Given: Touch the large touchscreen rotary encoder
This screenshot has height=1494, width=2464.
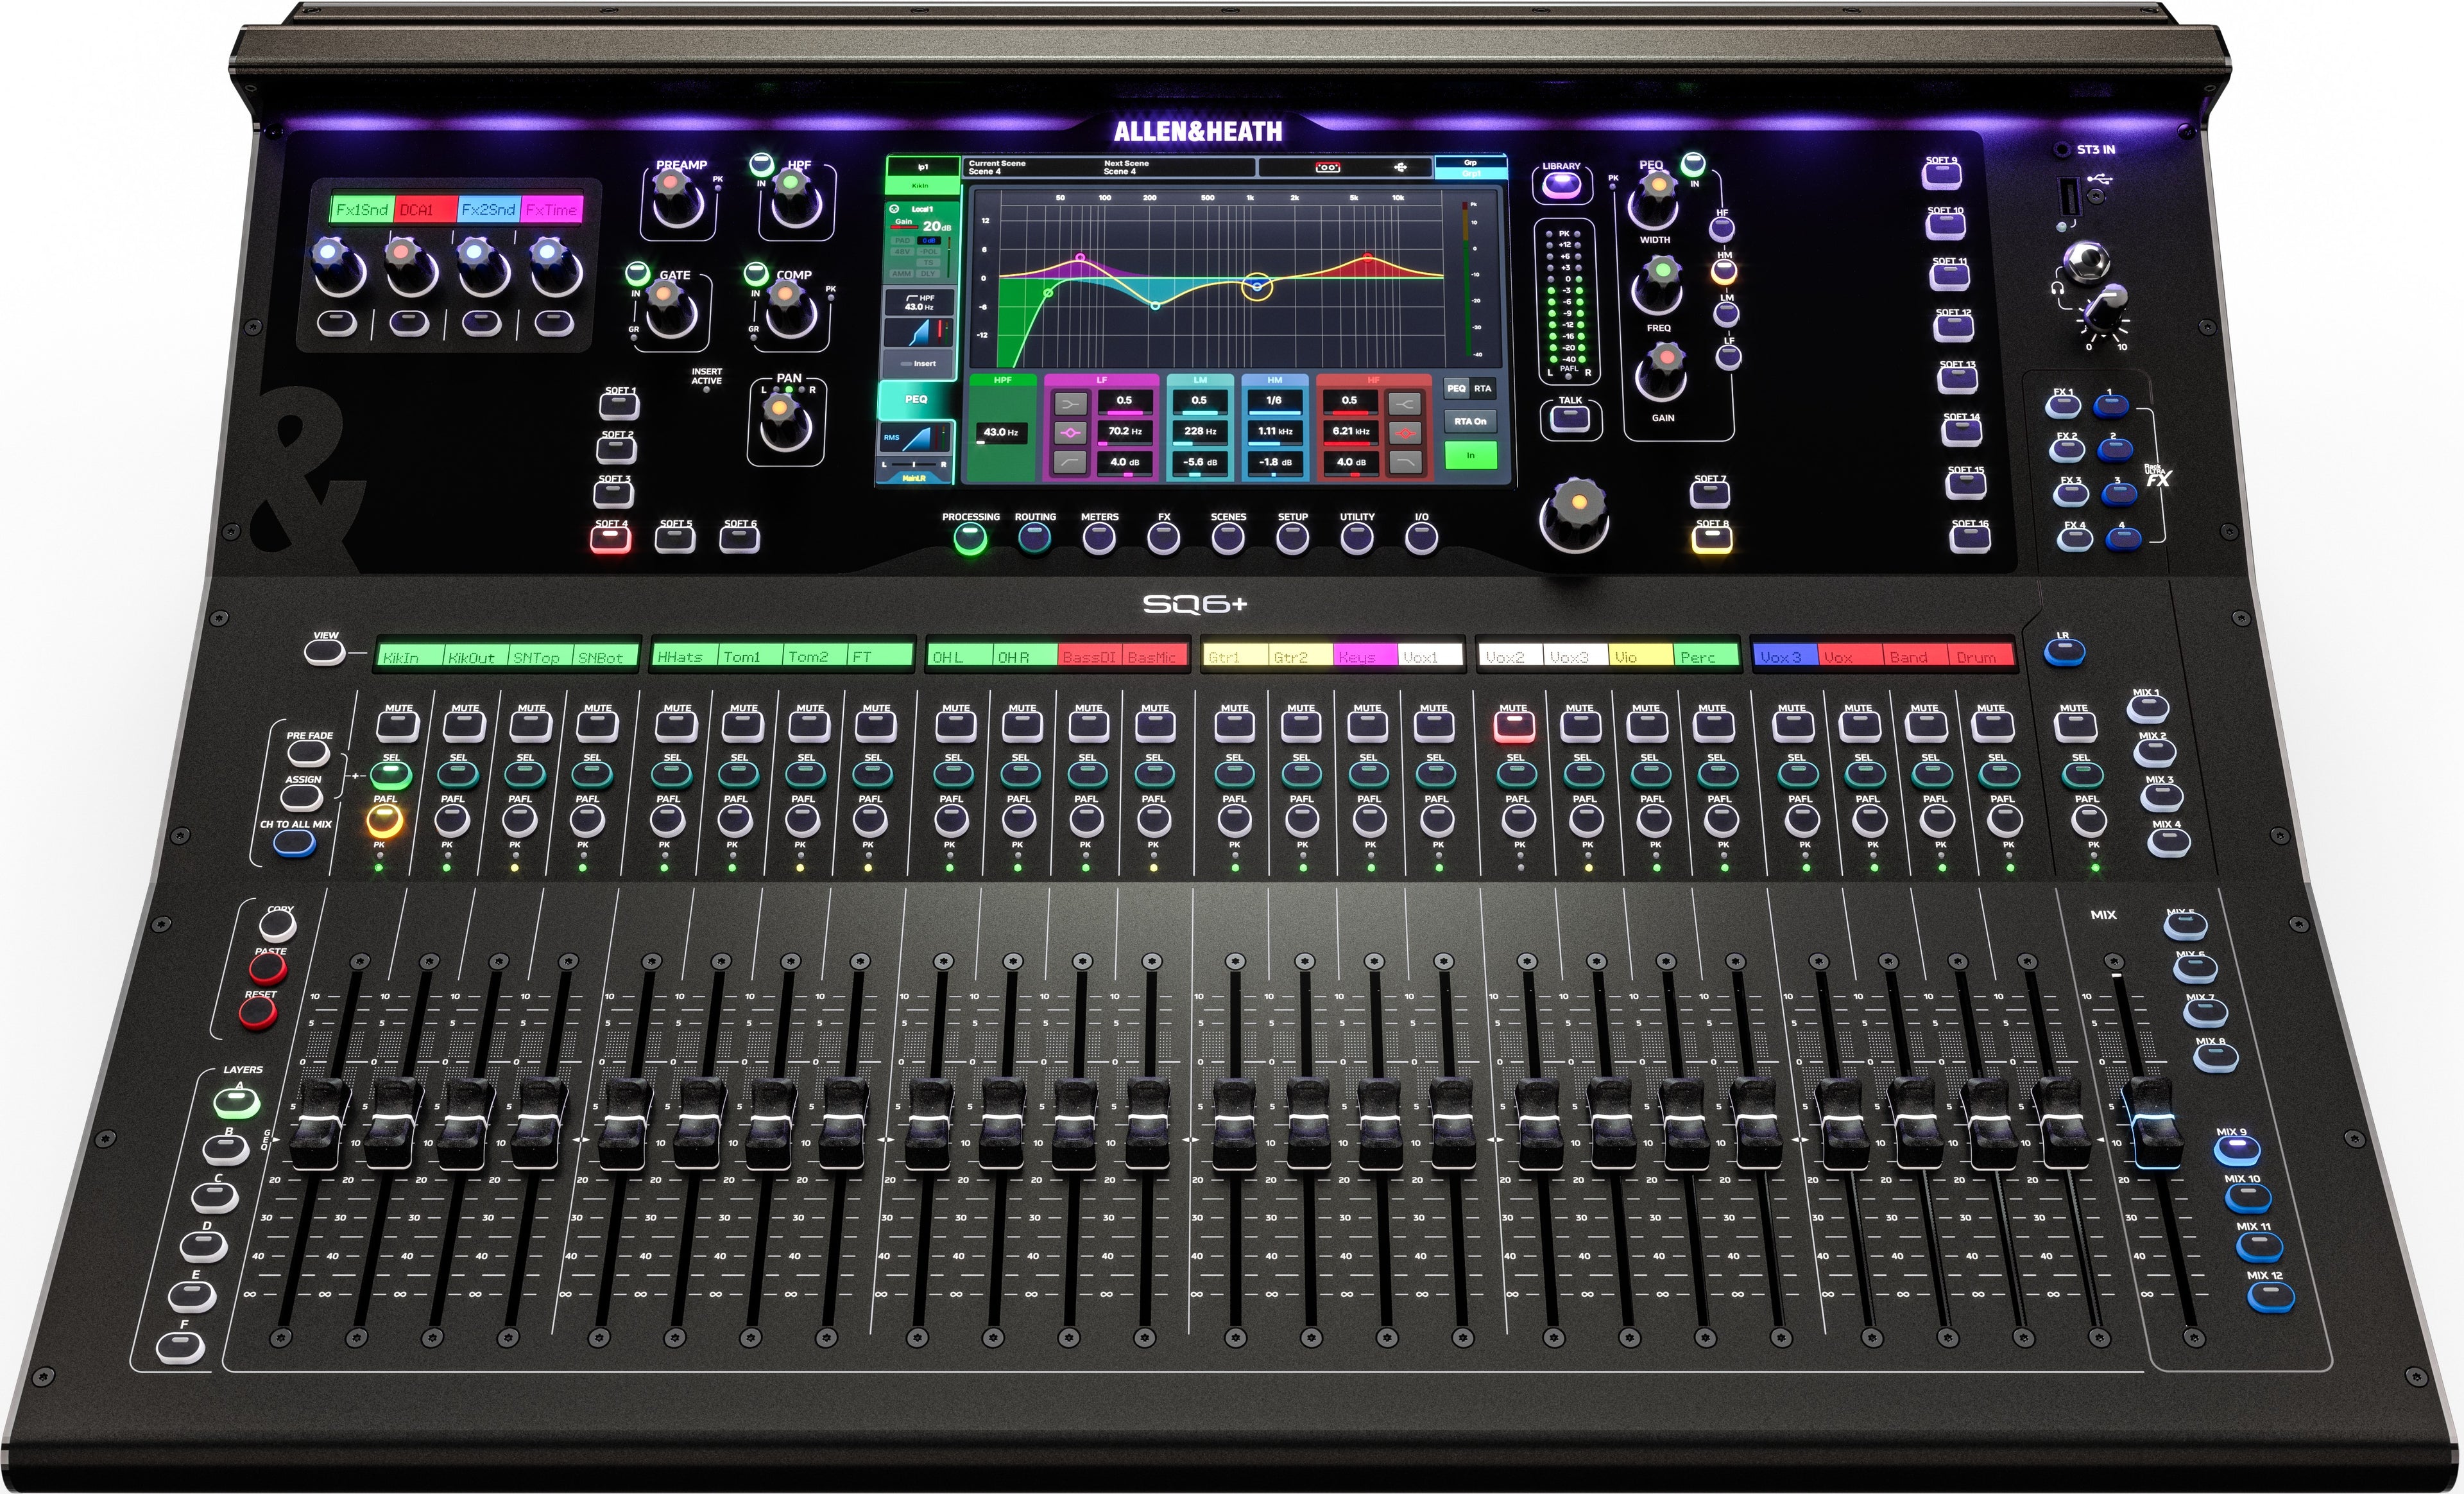Looking at the screenshot, I should click(1574, 516).
